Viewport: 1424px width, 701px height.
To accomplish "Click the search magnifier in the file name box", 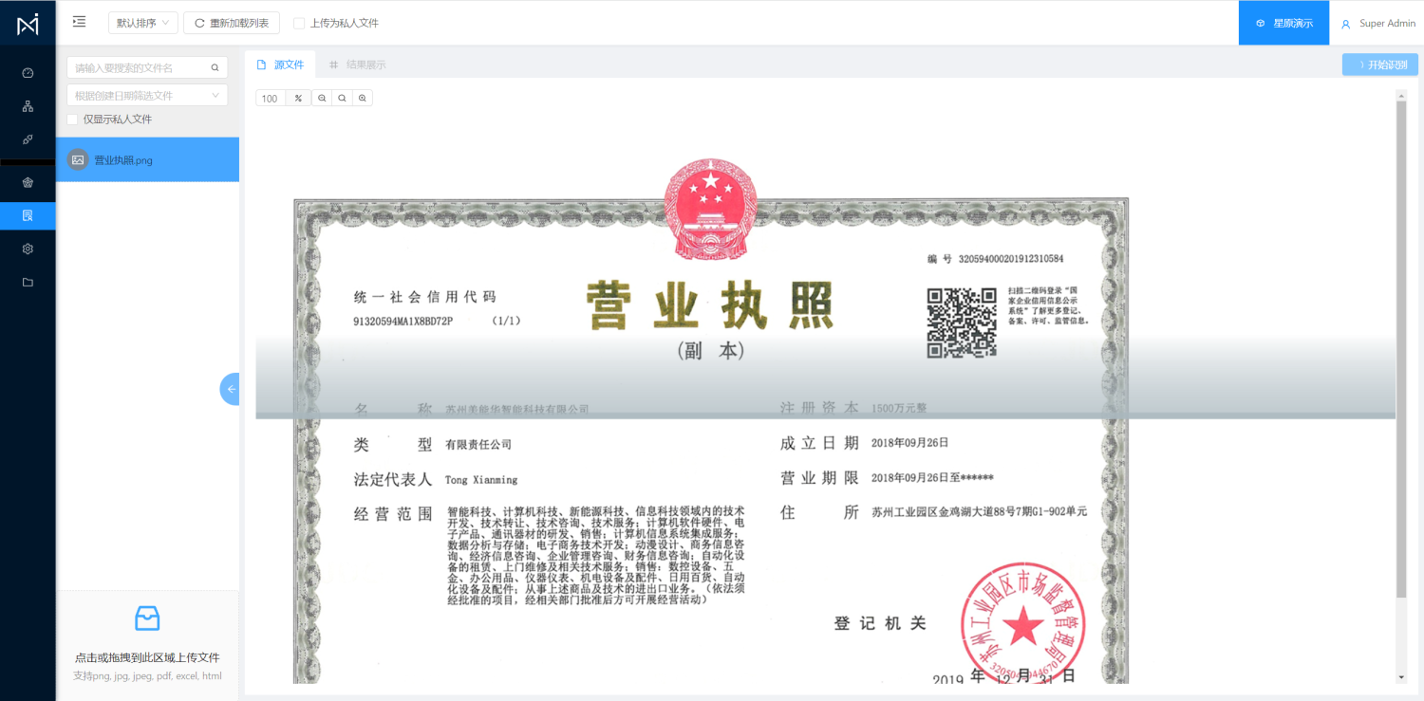I will pyautogui.click(x=215, y=68).
